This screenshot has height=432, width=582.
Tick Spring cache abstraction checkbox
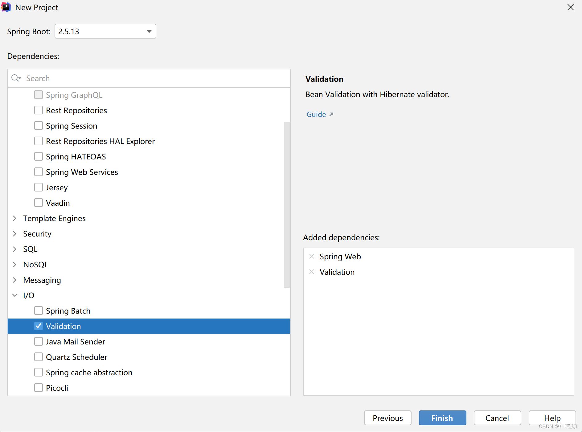pyautogui.click(x=39, y=372)
